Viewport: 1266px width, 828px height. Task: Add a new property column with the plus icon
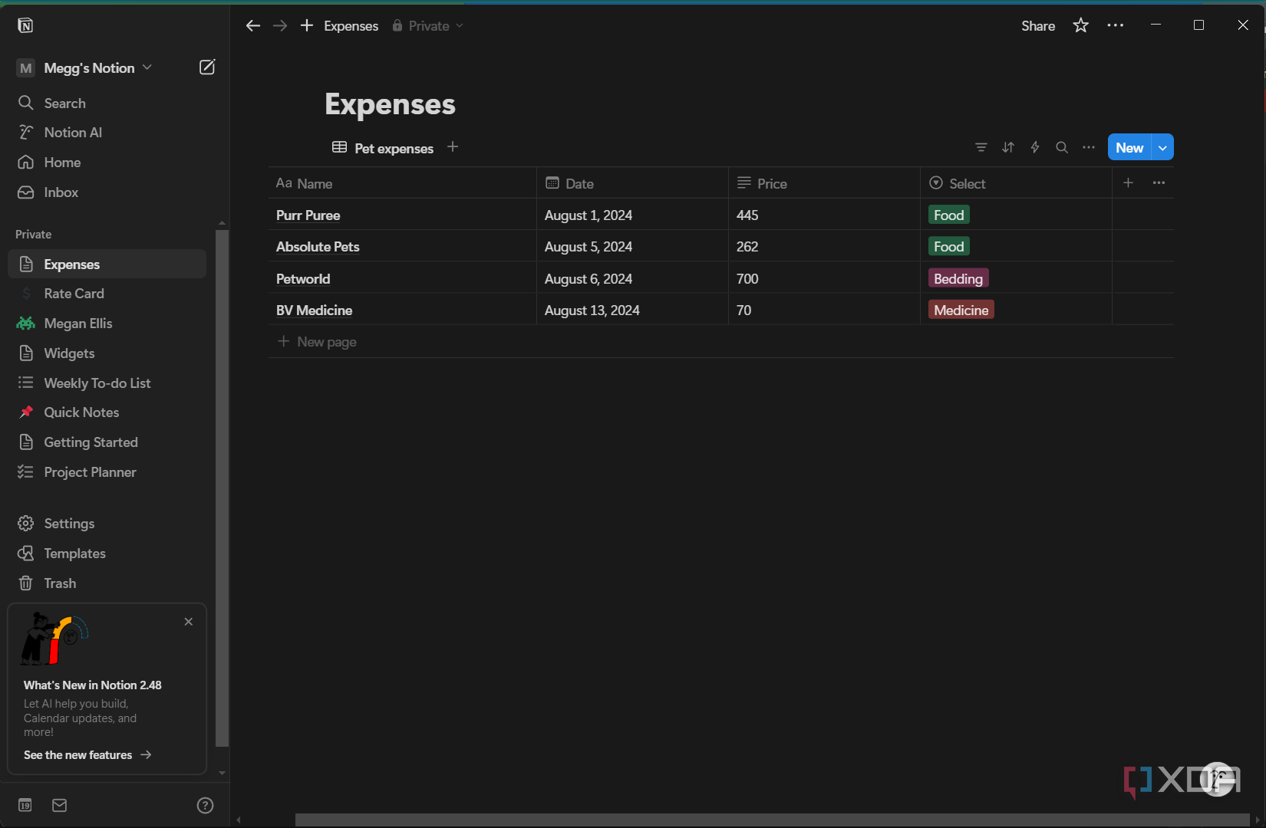[1129, 182]
